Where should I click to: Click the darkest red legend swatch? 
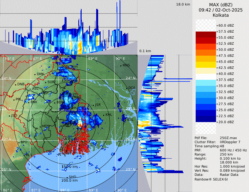[x=206, y=34]
